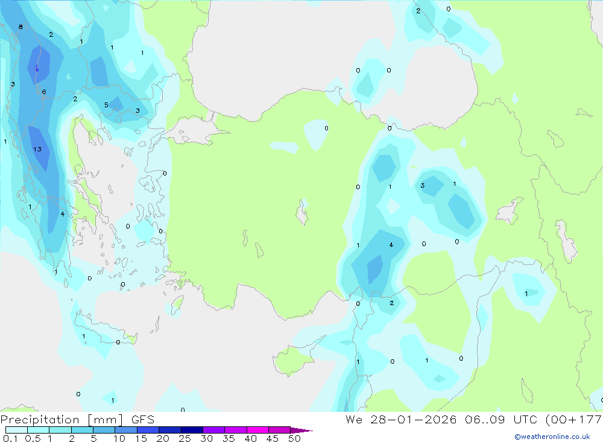Click the "GFS" model label
Viewport: 603px width, 442px height.
143,419
